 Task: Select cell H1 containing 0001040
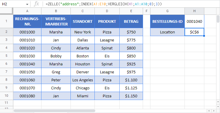pos(194,21)
